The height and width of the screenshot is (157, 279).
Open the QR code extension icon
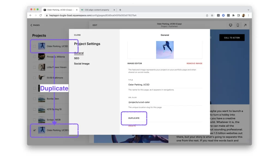218,15
